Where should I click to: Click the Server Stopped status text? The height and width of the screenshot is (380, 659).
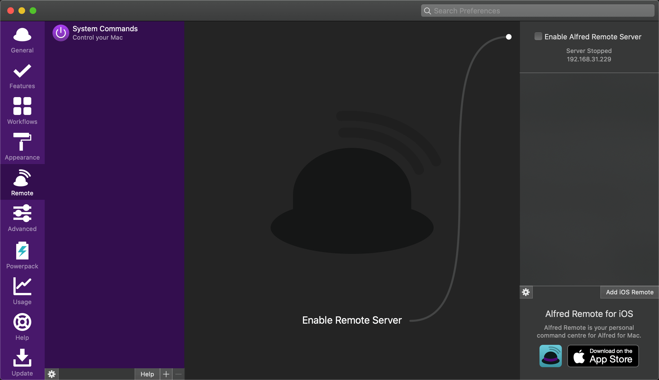click(589, 51)
